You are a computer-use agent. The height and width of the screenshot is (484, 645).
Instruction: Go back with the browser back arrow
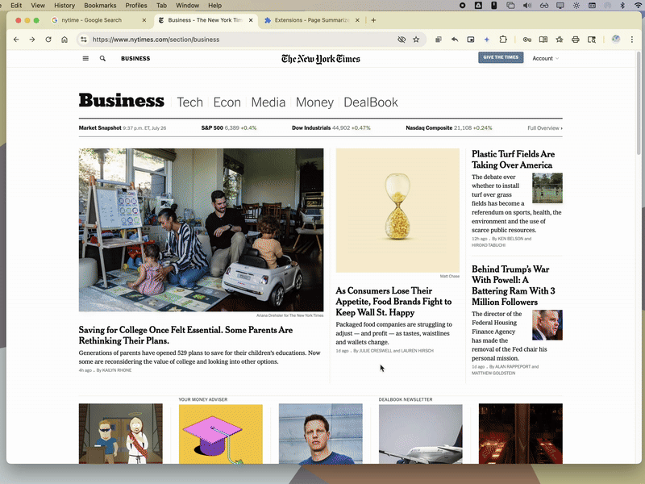click(x=16, y=40)
